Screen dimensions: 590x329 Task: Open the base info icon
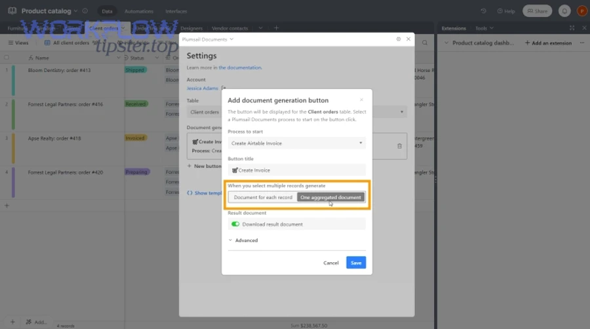[x=85, y=11]
